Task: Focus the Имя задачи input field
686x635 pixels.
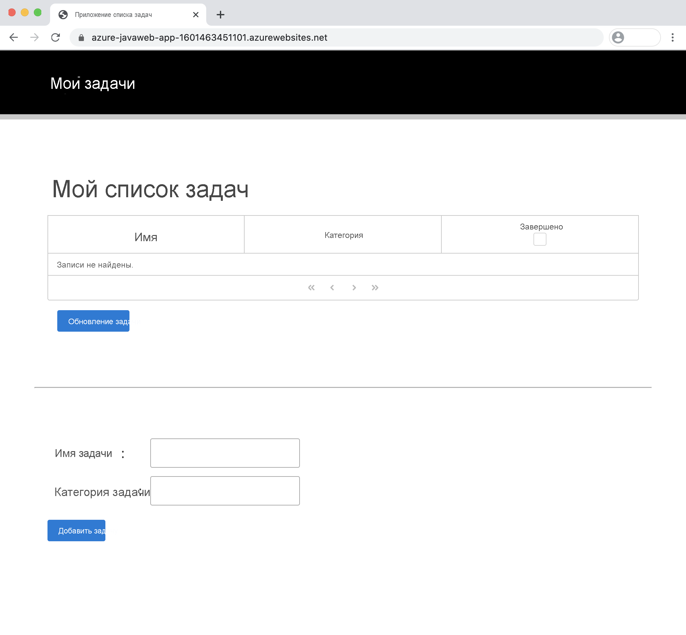Action: [225, 453]
